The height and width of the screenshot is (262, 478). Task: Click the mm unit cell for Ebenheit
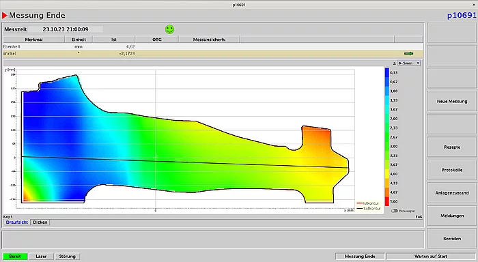click(x=79, y=46)
